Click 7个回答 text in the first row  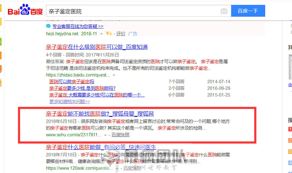tap(177, 81)
